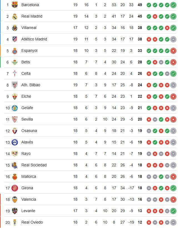Click the Elche row's points value 22
185x230 pixels.
(140, 96)
